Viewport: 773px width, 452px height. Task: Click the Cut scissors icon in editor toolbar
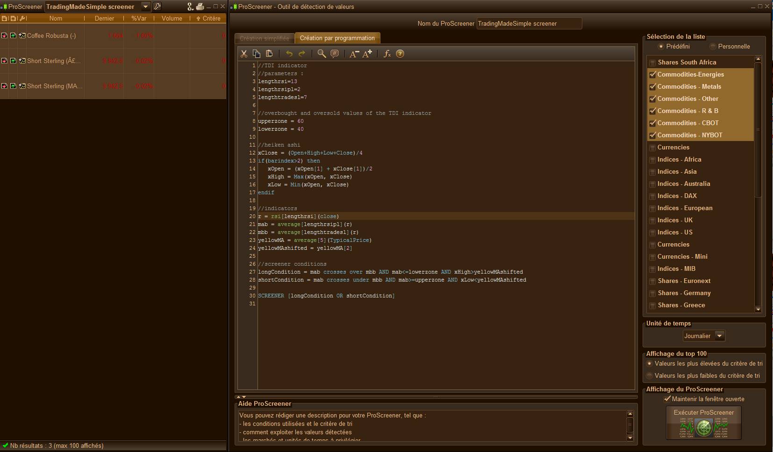tap(244, 54)
